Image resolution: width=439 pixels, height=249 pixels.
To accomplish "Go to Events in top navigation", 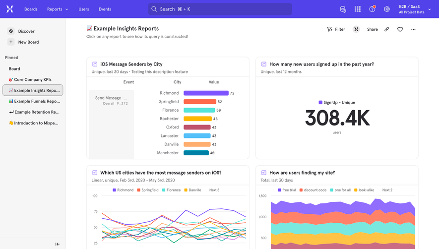I will click(105, 9).
